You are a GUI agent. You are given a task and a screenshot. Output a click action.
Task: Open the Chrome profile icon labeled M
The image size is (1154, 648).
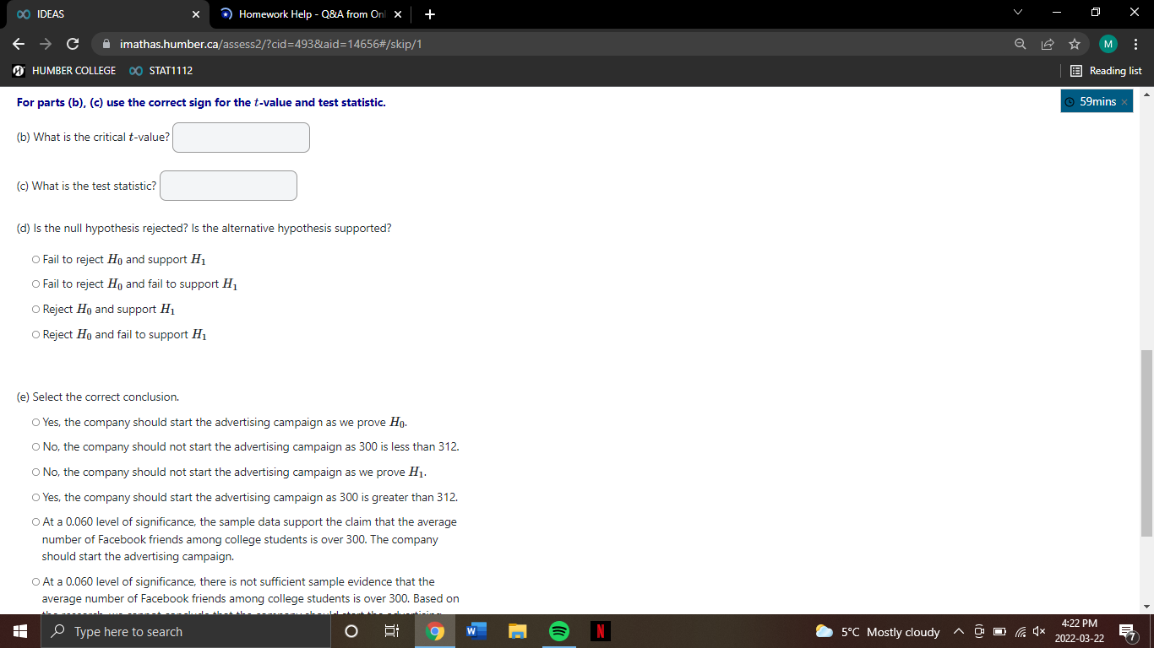point(1108,43)
